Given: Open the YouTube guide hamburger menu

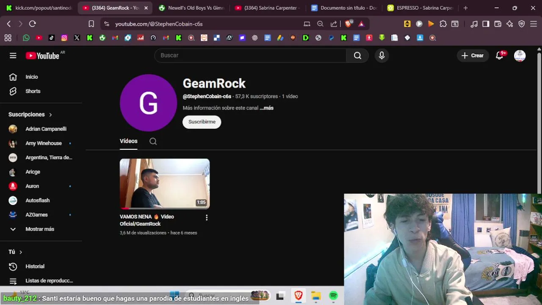Looking at the screenshot, I should (x=13, y=55).
